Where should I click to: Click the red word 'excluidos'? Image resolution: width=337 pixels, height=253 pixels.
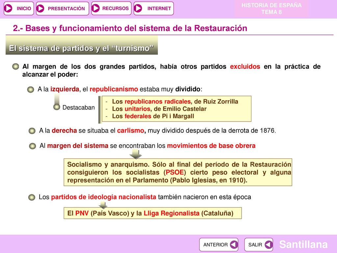click(x=245, y=67)
